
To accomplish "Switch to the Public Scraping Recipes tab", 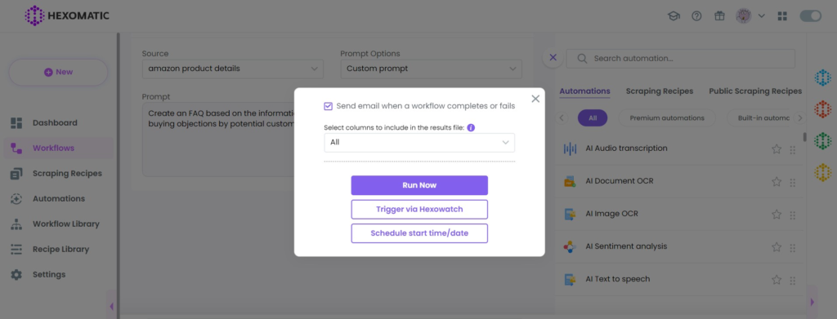I will point(755,91).
